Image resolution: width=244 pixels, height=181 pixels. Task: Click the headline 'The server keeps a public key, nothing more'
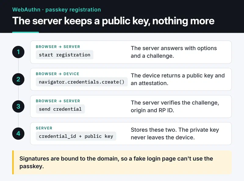tap(113, 21)
